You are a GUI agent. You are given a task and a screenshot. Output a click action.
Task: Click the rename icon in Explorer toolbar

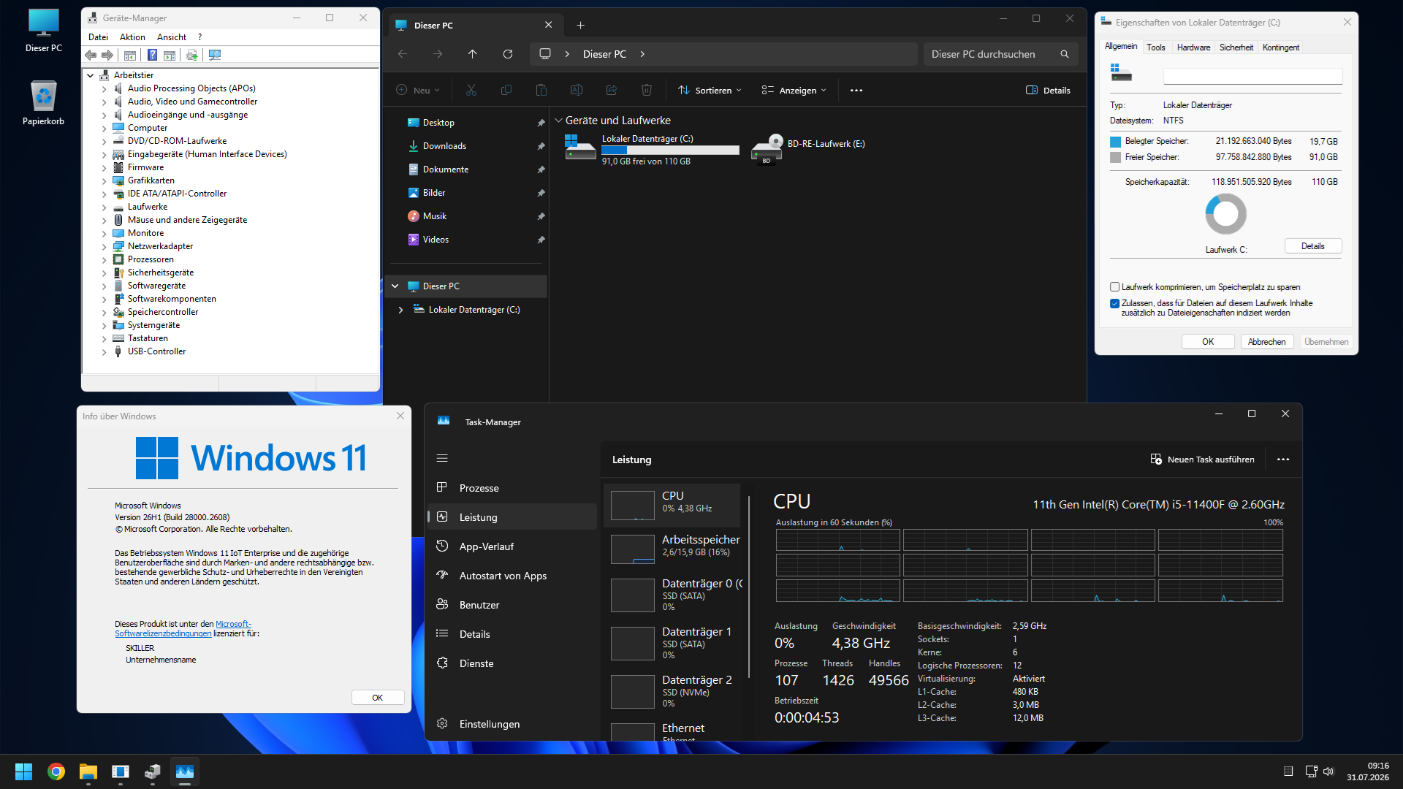pos(577,90)
